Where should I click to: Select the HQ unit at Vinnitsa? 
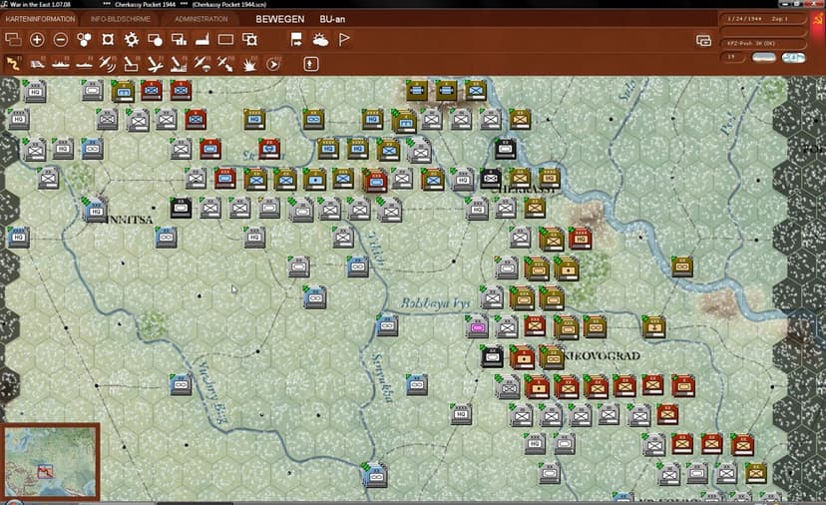96,211
